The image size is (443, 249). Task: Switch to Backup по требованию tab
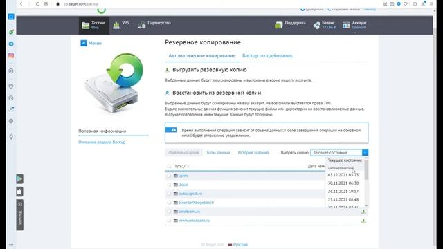coord(268,55)
